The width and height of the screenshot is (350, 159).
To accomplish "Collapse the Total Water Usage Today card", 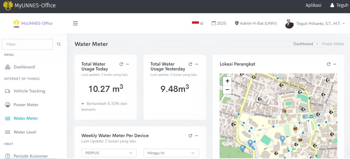I will [x=127, y=64].
